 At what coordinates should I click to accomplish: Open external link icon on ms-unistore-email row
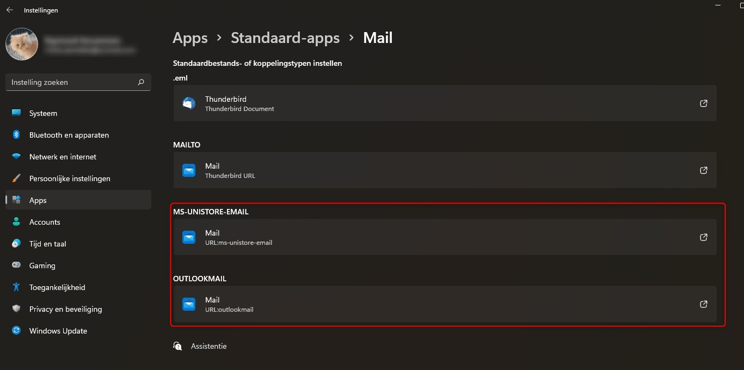coord(704,237)
